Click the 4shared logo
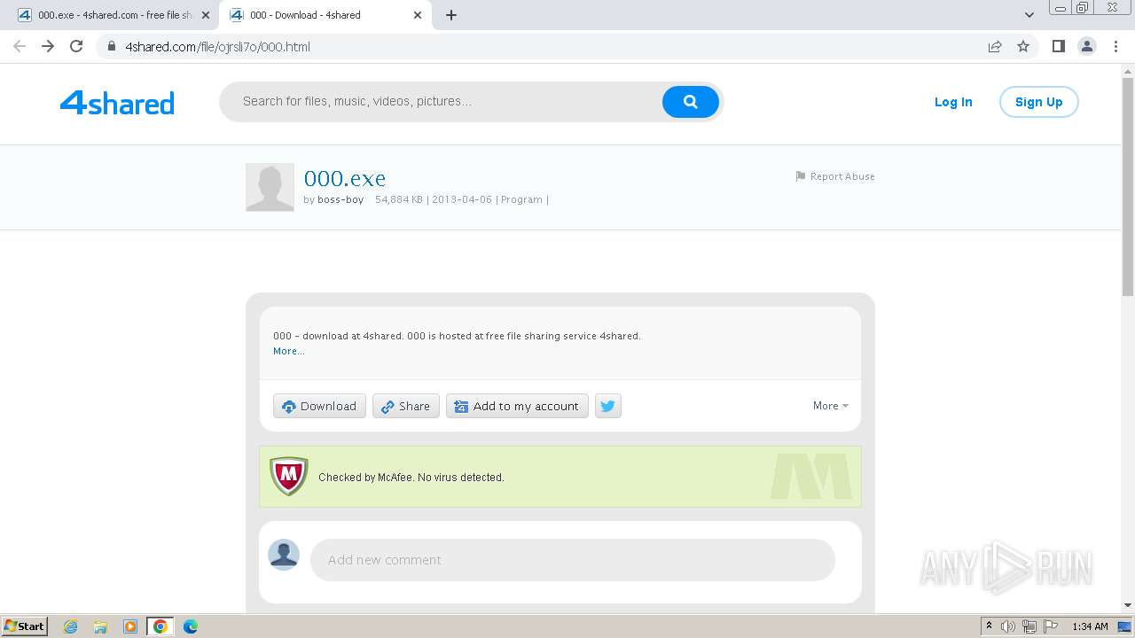The width and height of the screenshot is (1135, 638). (x=117, y=103)
